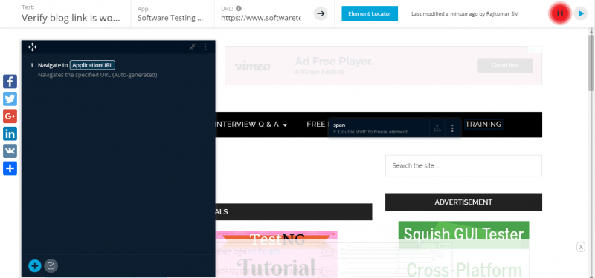
Task: Click the Last modified by Rajkumar SM text
Action: (465, 14)
